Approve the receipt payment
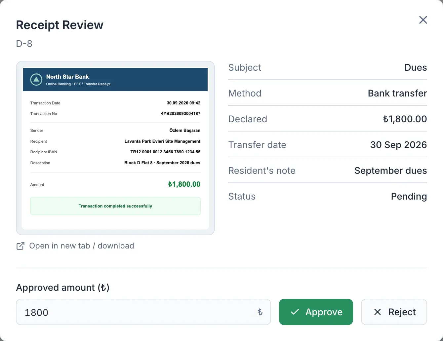This screenshot has height=341, width=443. pos(316,312)
